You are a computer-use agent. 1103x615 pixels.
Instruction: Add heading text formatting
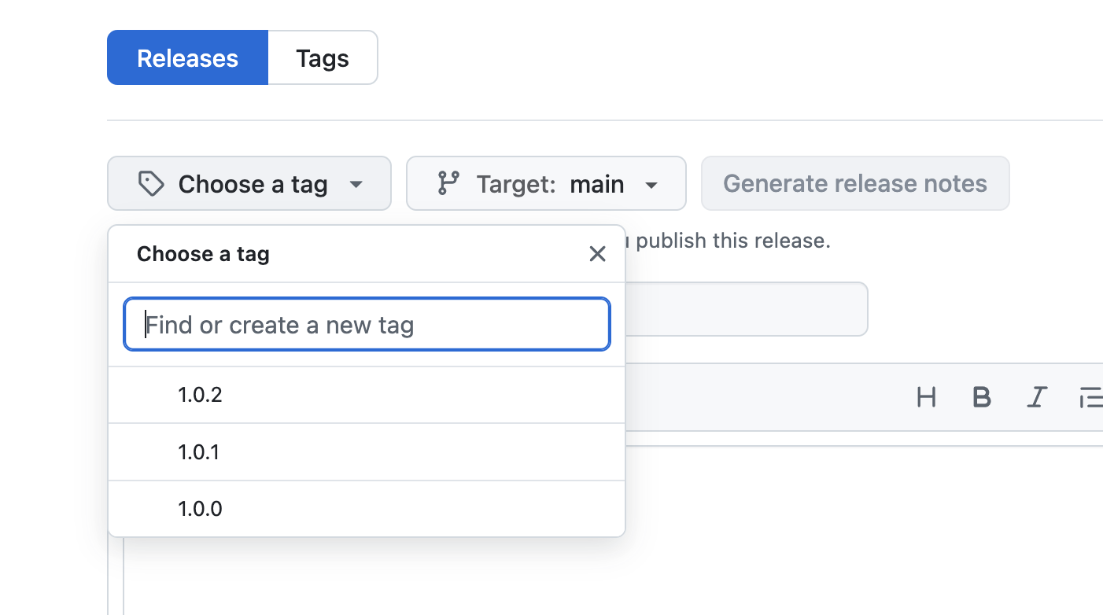pyautogui.click(x=926, y=398)
